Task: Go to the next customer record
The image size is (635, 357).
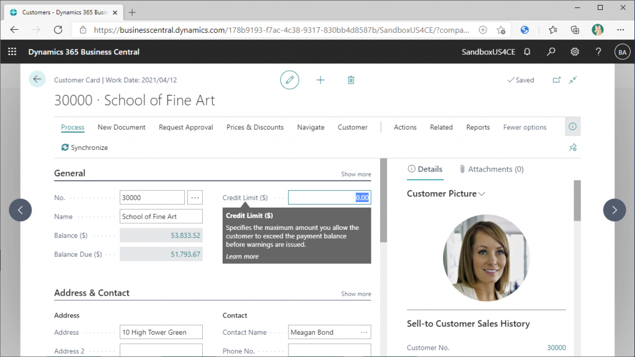Action: [615, 209]
